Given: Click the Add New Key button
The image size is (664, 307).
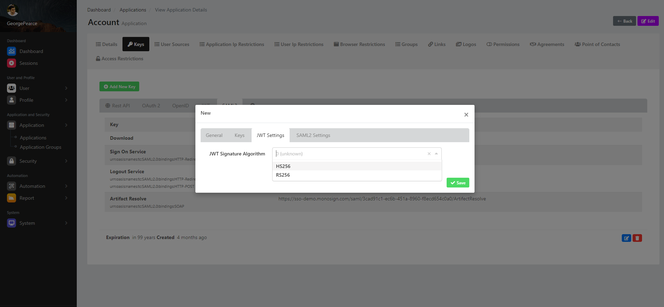Looking at the screenshot, I should tap(119, 86).
